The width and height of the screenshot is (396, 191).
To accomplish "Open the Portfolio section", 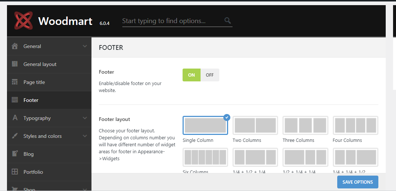I will click(49, 172).
